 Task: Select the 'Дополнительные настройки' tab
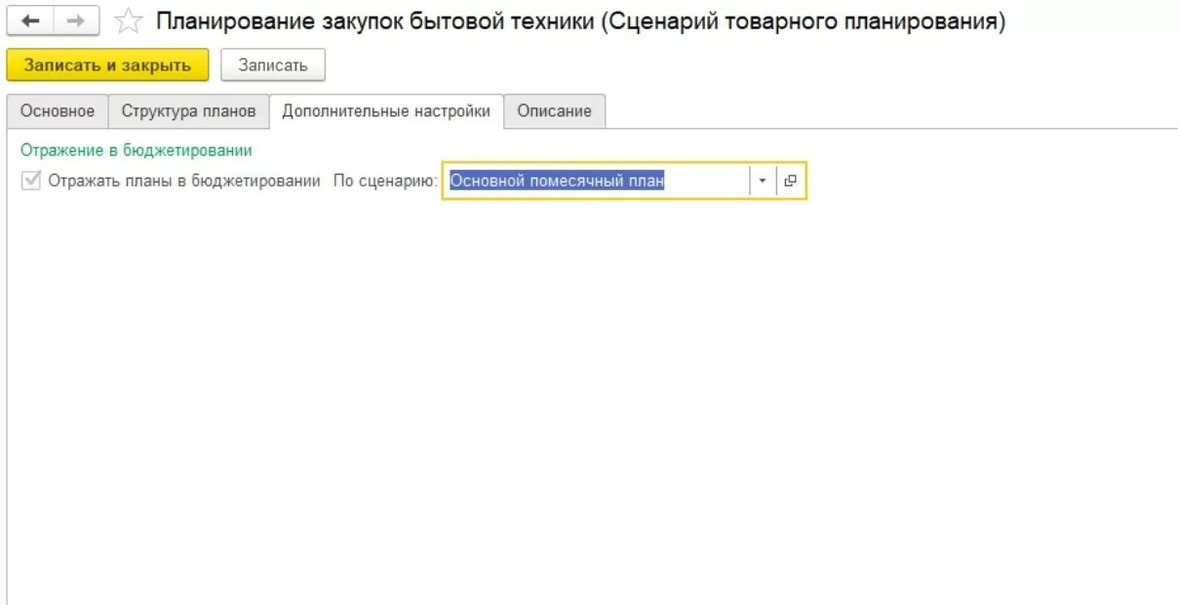(x=386, y=111)
